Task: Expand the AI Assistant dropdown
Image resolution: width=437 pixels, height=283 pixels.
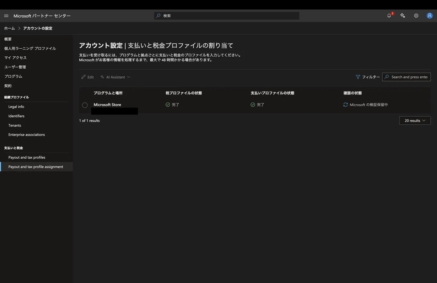Action: [115, 77]
